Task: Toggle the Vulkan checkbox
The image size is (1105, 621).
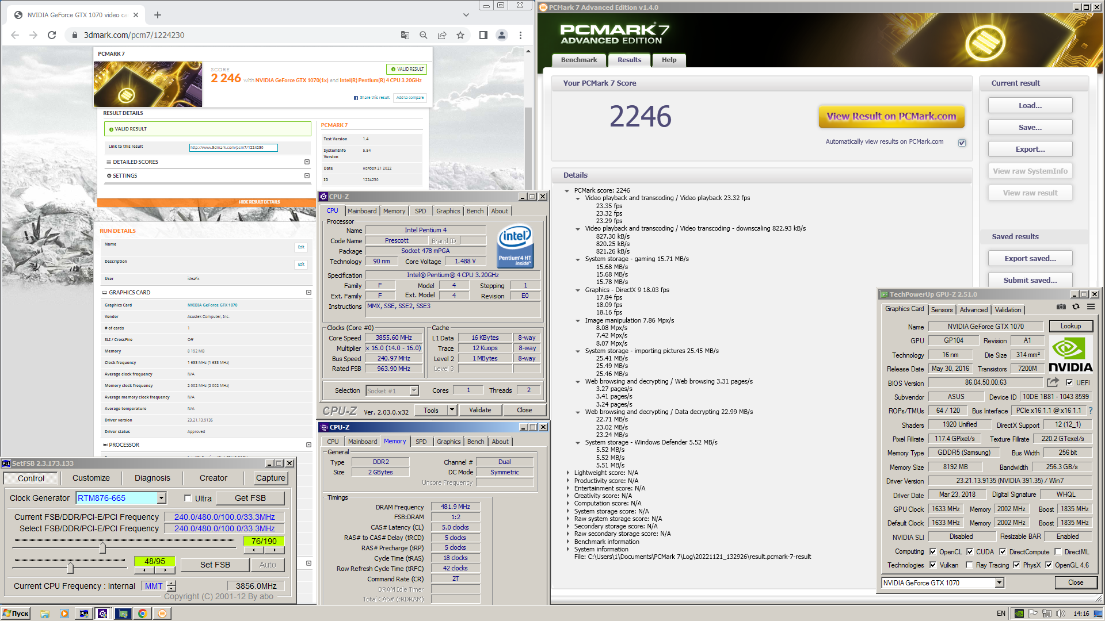Action: (933, 565)
